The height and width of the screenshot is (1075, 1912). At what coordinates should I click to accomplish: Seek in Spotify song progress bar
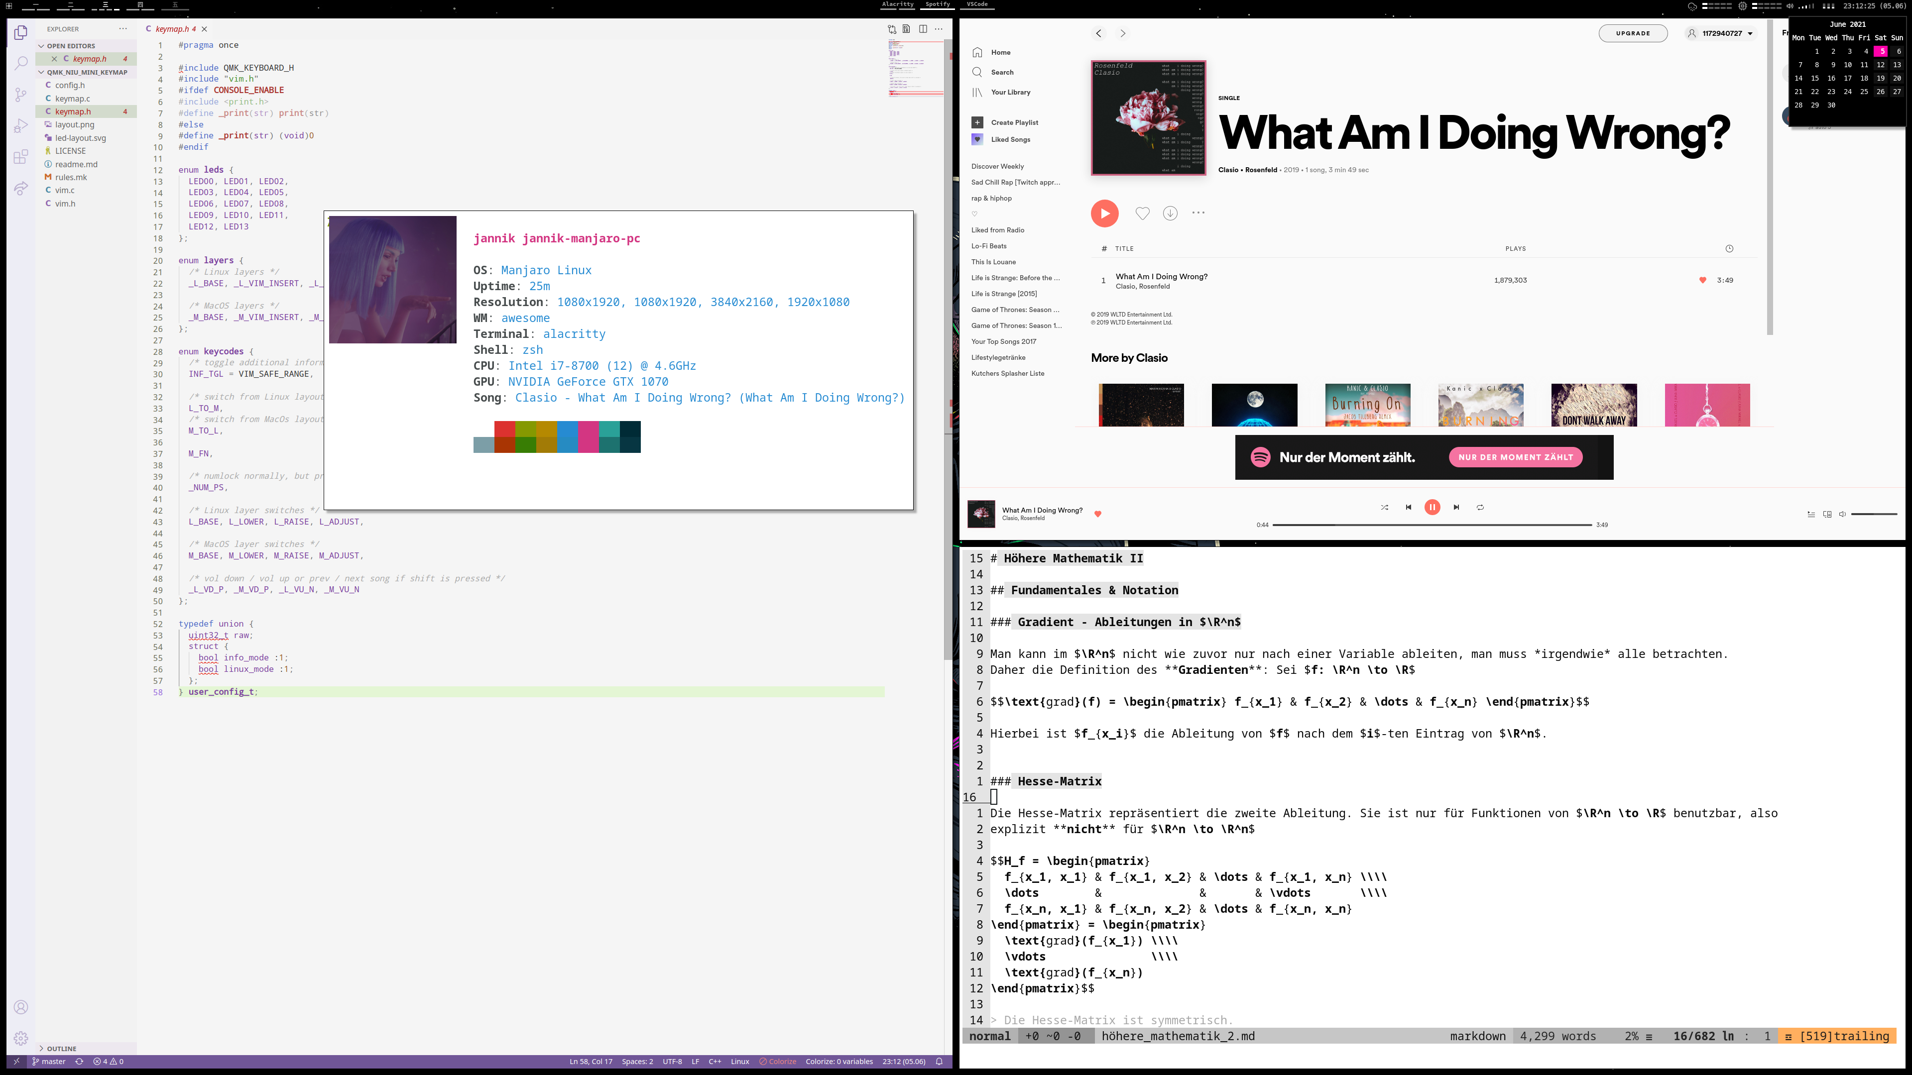point(1432,525)
